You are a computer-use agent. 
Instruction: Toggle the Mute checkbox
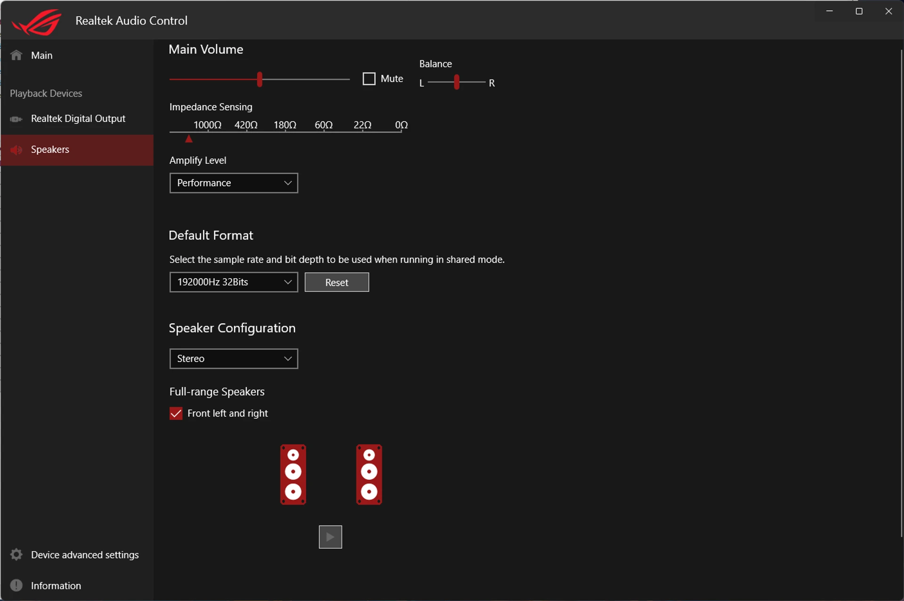[369, 79]
